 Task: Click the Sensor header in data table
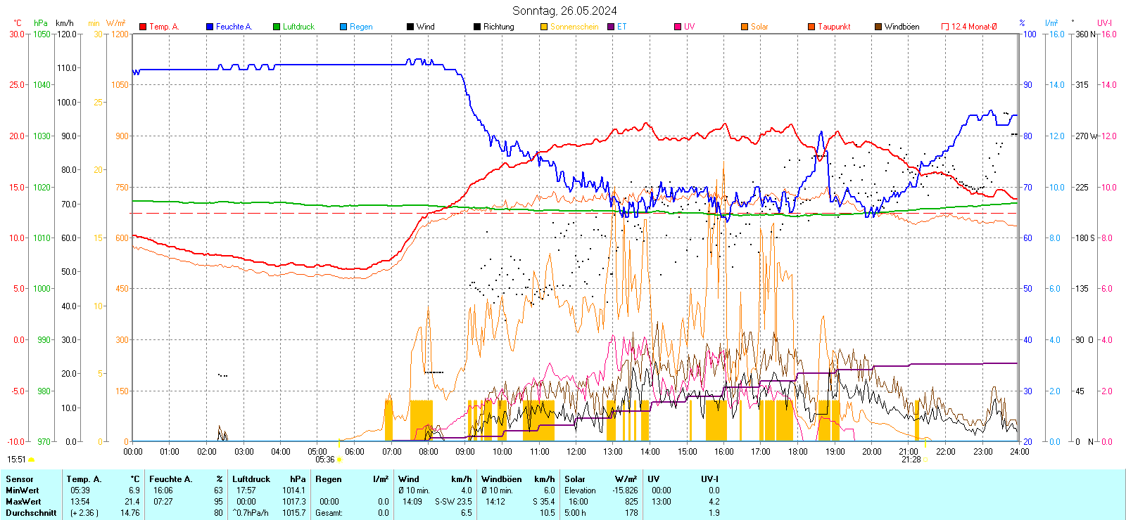pos(20,479)
